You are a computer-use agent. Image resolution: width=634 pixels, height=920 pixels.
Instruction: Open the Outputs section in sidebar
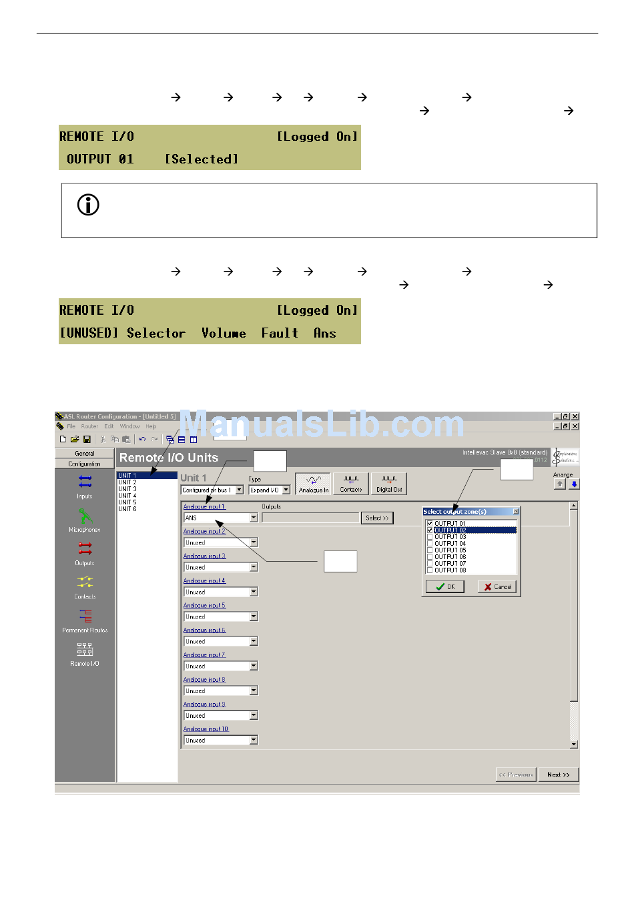click(x=85, y=553)
